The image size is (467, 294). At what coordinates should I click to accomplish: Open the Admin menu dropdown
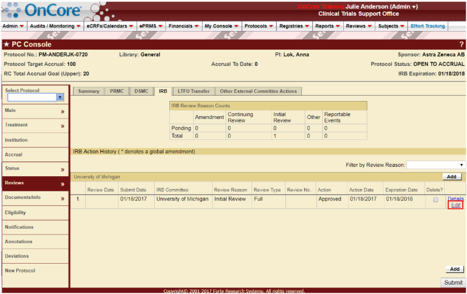[x=13, y=26]
